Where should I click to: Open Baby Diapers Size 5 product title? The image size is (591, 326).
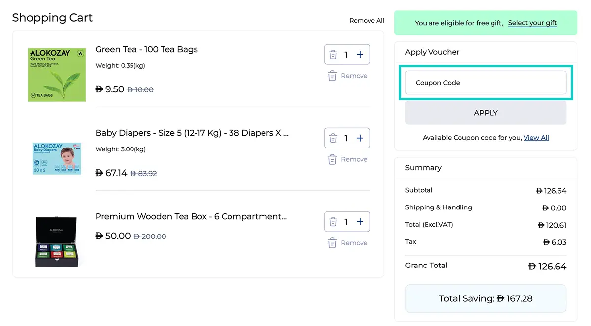[x=192, y=133]
